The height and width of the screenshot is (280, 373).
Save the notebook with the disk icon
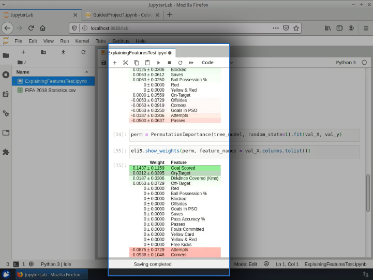tap(103, 63)
